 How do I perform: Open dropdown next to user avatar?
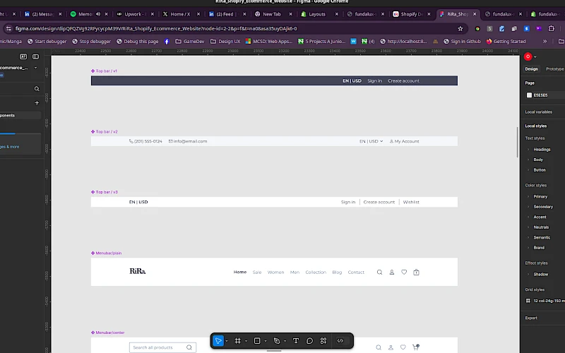pos(535,57)
